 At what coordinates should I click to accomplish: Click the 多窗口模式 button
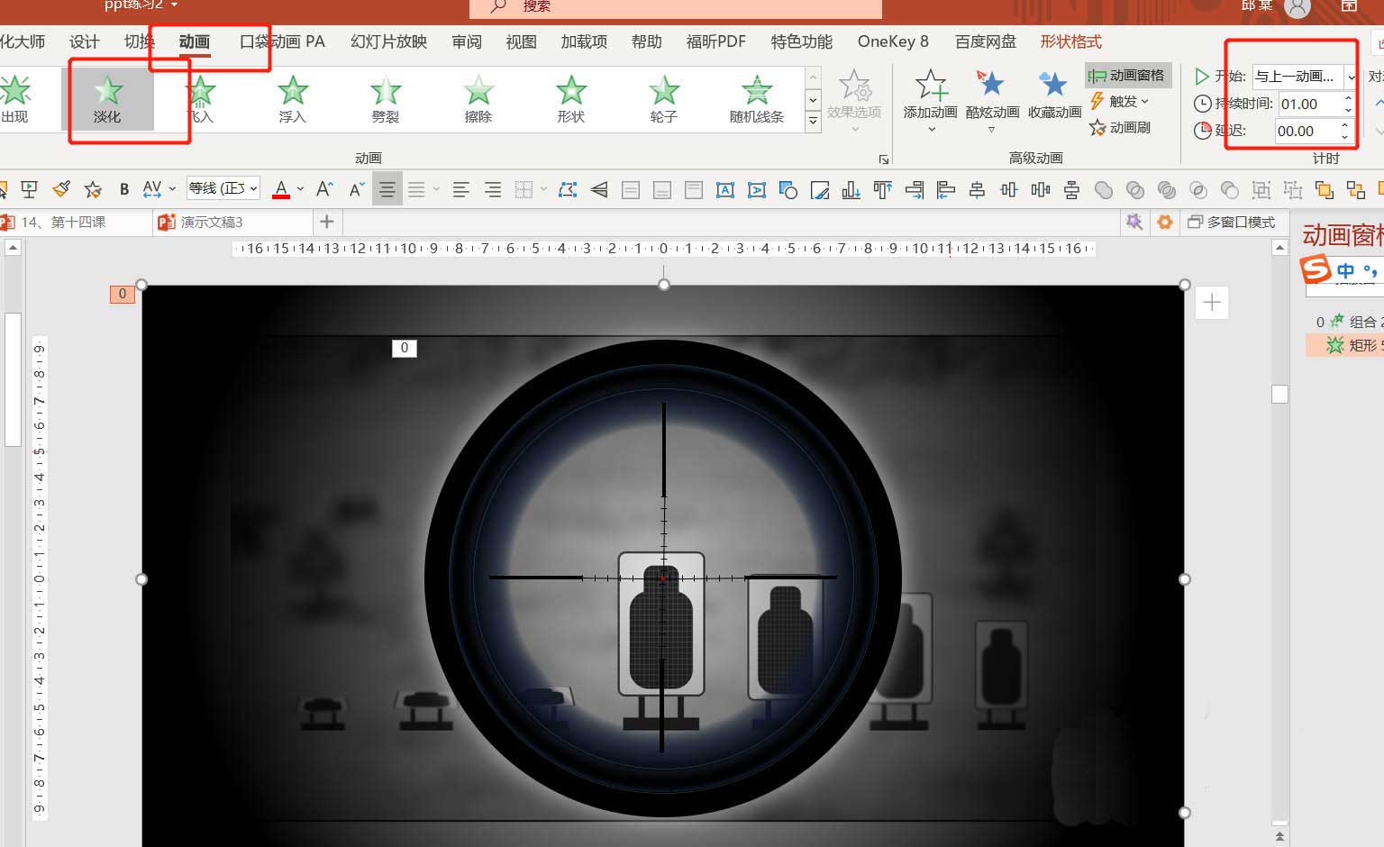click(1231, 222)
